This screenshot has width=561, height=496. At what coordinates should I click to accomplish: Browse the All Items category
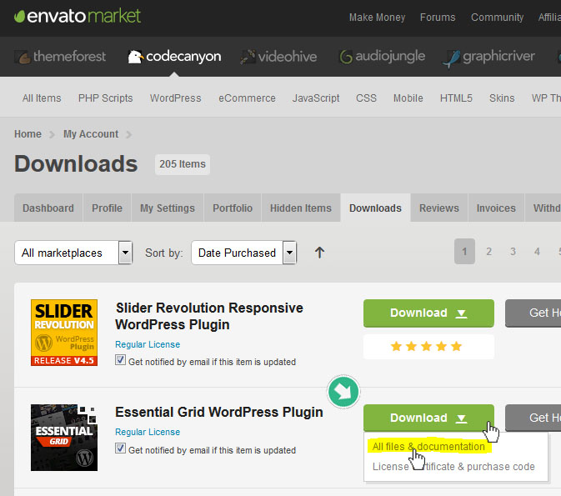(42, 98)
